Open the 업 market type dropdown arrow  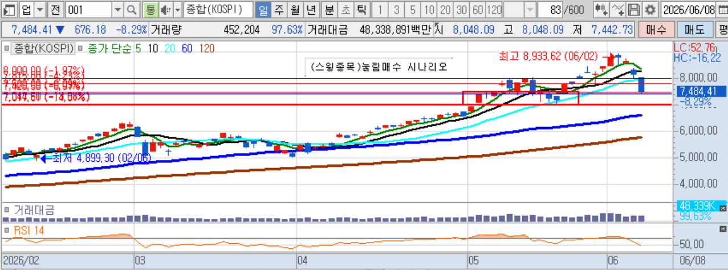pos(39,10)
